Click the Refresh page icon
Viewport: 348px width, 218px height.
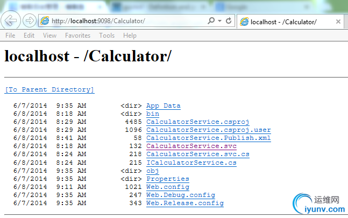tap(229, 20)
